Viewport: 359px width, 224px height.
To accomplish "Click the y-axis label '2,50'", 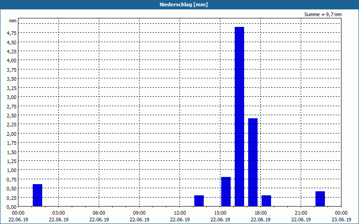I will (x=12, y=116).
